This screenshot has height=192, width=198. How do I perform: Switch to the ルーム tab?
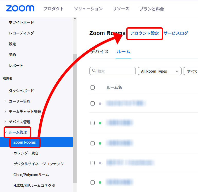coord(123,51)
